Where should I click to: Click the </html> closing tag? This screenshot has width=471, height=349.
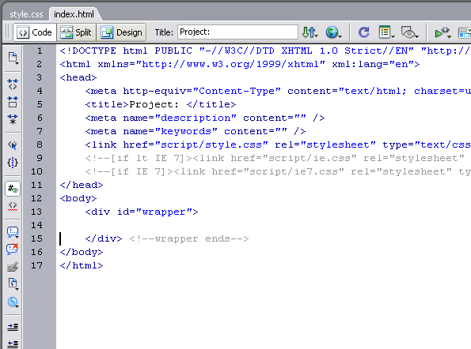82,266
